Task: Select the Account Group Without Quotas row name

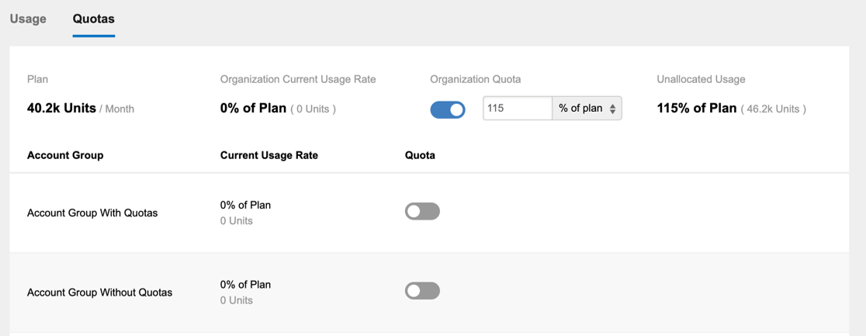Action: coord(99,293)
